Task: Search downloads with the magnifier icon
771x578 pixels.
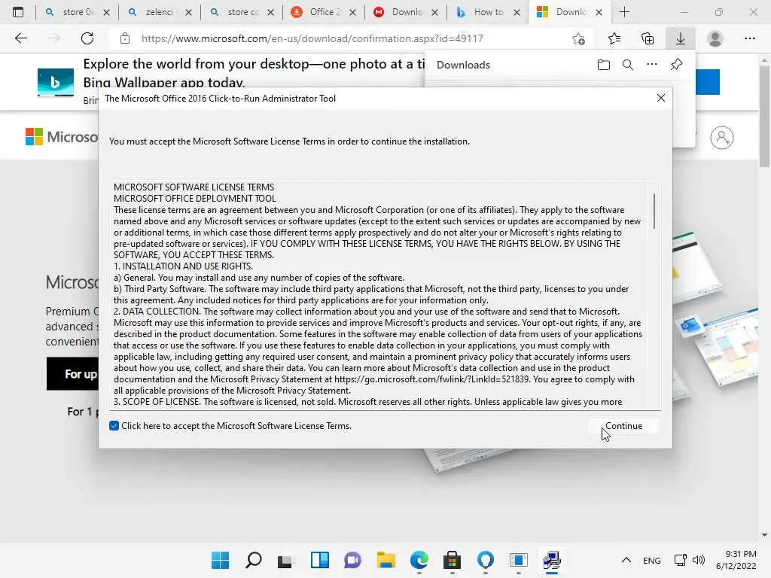Action: 628,65
